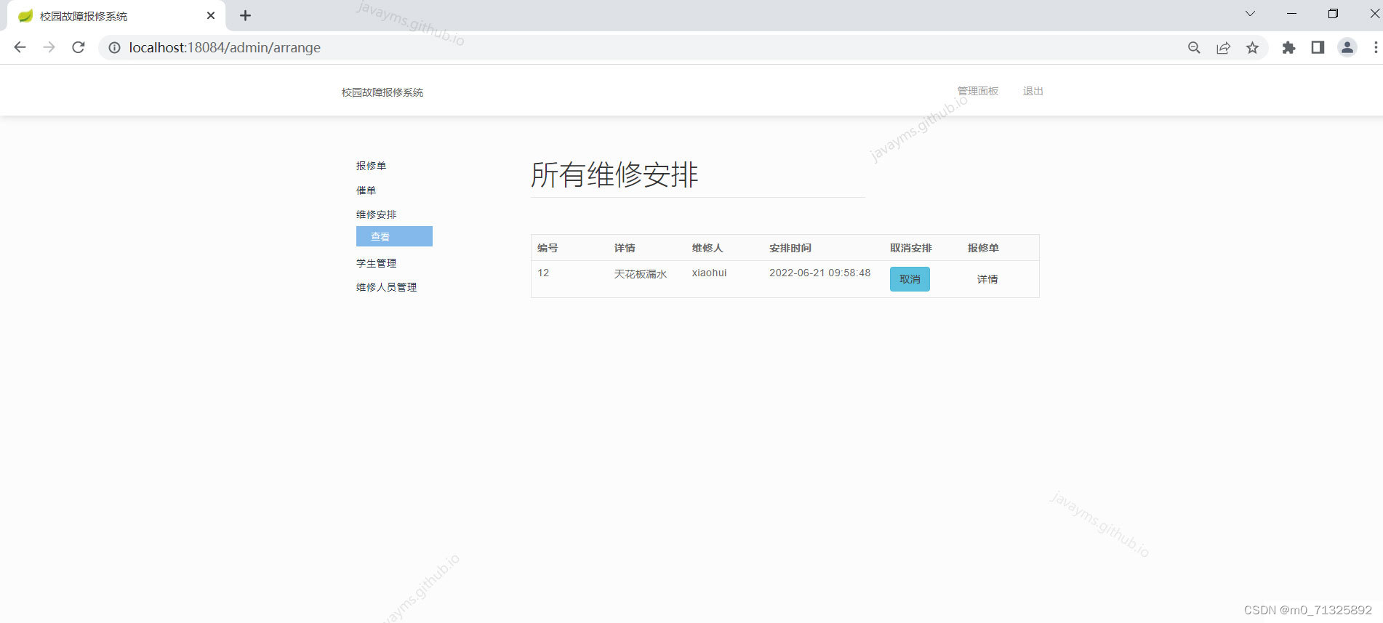Click the 维修人 column header
Viewport: 1383px width, 623px height.
coord(707,248)
